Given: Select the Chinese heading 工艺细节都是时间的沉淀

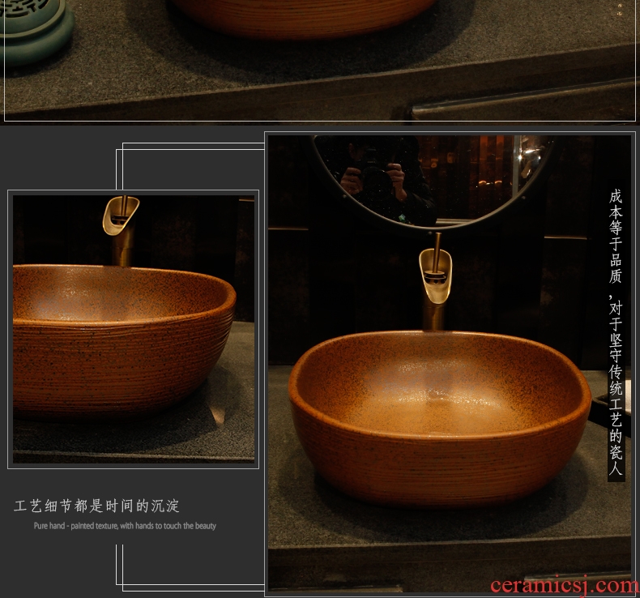Looking at the screenshot, I should tap(96, 506).
